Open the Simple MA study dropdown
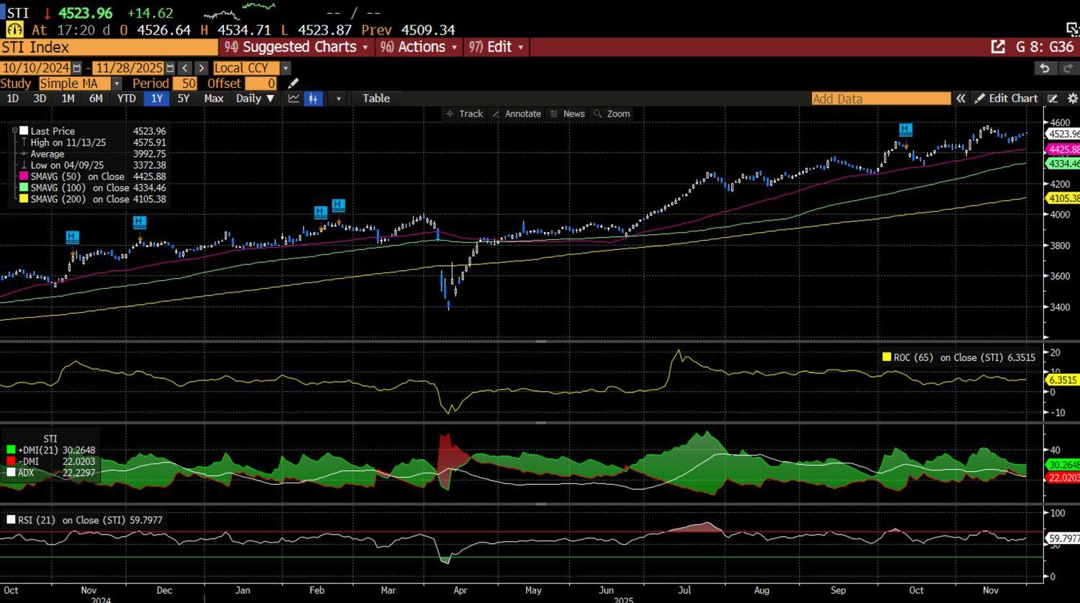 pyautogui.click(x=117, y=84)
